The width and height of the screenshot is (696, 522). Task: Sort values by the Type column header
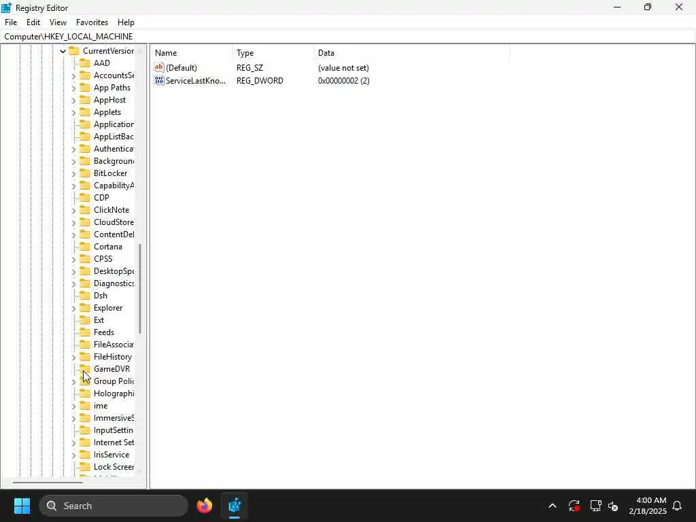[273, 53]
